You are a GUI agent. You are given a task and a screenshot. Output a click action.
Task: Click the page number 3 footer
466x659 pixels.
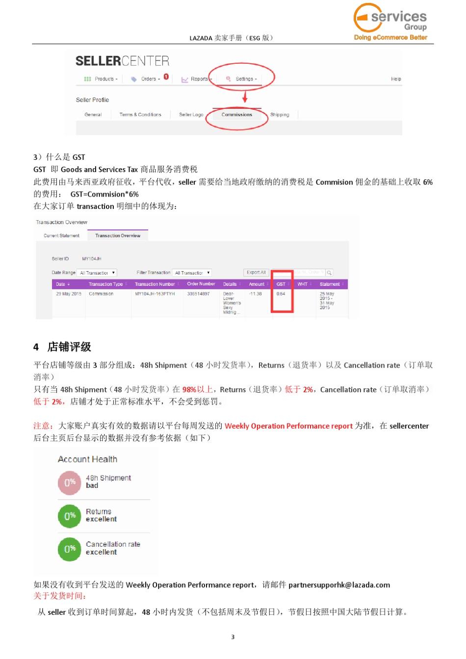point(233,637)
